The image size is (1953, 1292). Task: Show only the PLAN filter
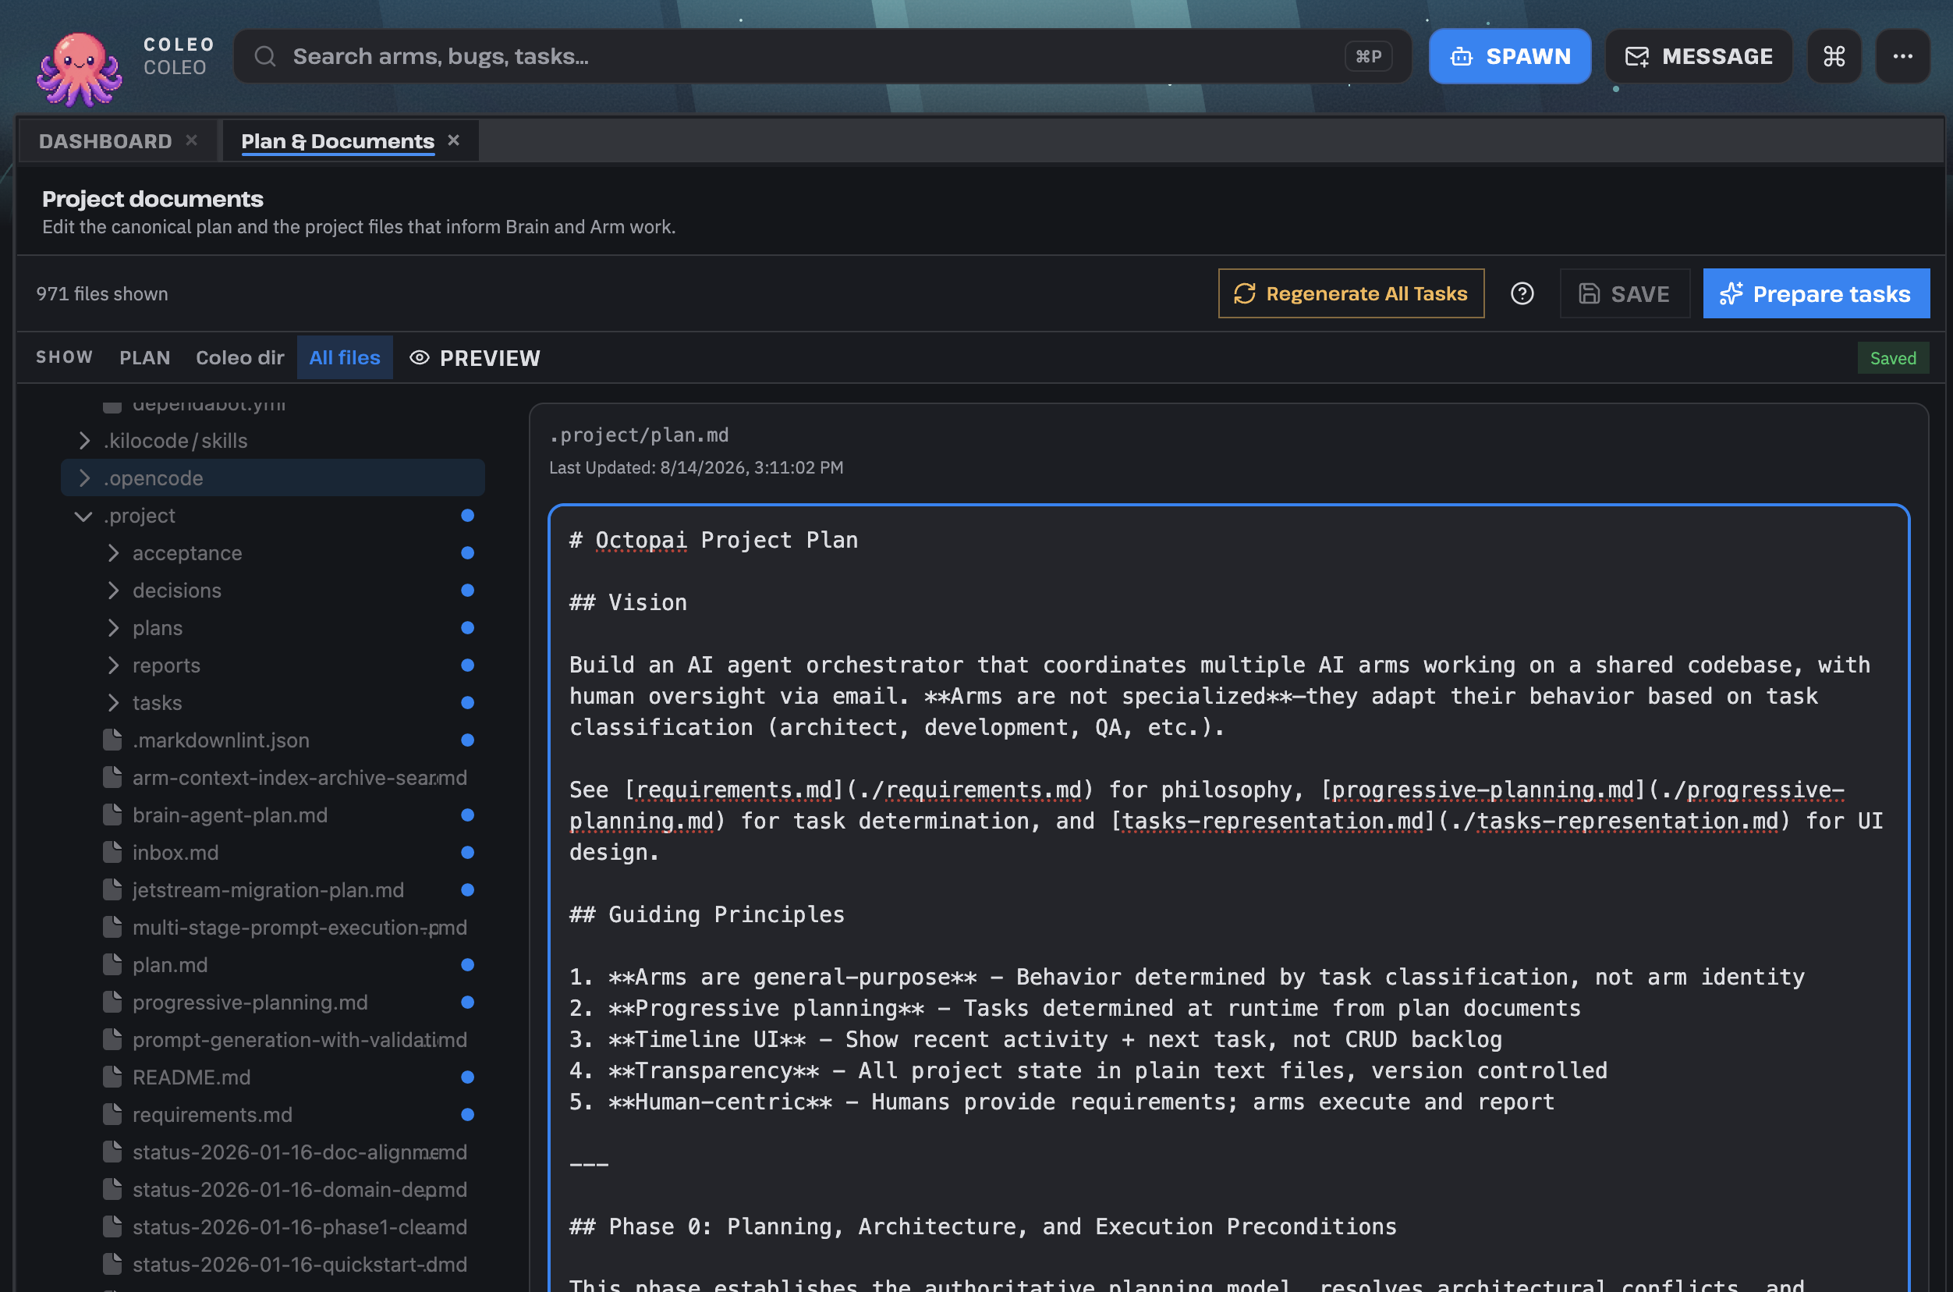tap(145, 357)
